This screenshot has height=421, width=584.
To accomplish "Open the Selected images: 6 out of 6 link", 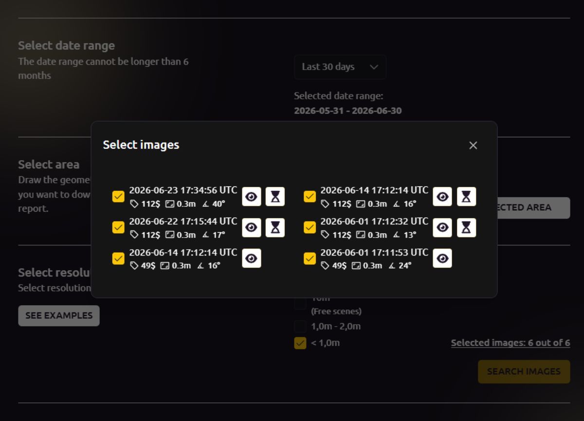I will coord(511,343).
